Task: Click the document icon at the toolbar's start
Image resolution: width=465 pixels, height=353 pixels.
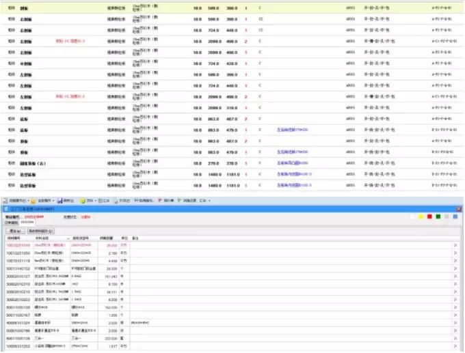Action: pyautogui.click(x=5, y=201)
